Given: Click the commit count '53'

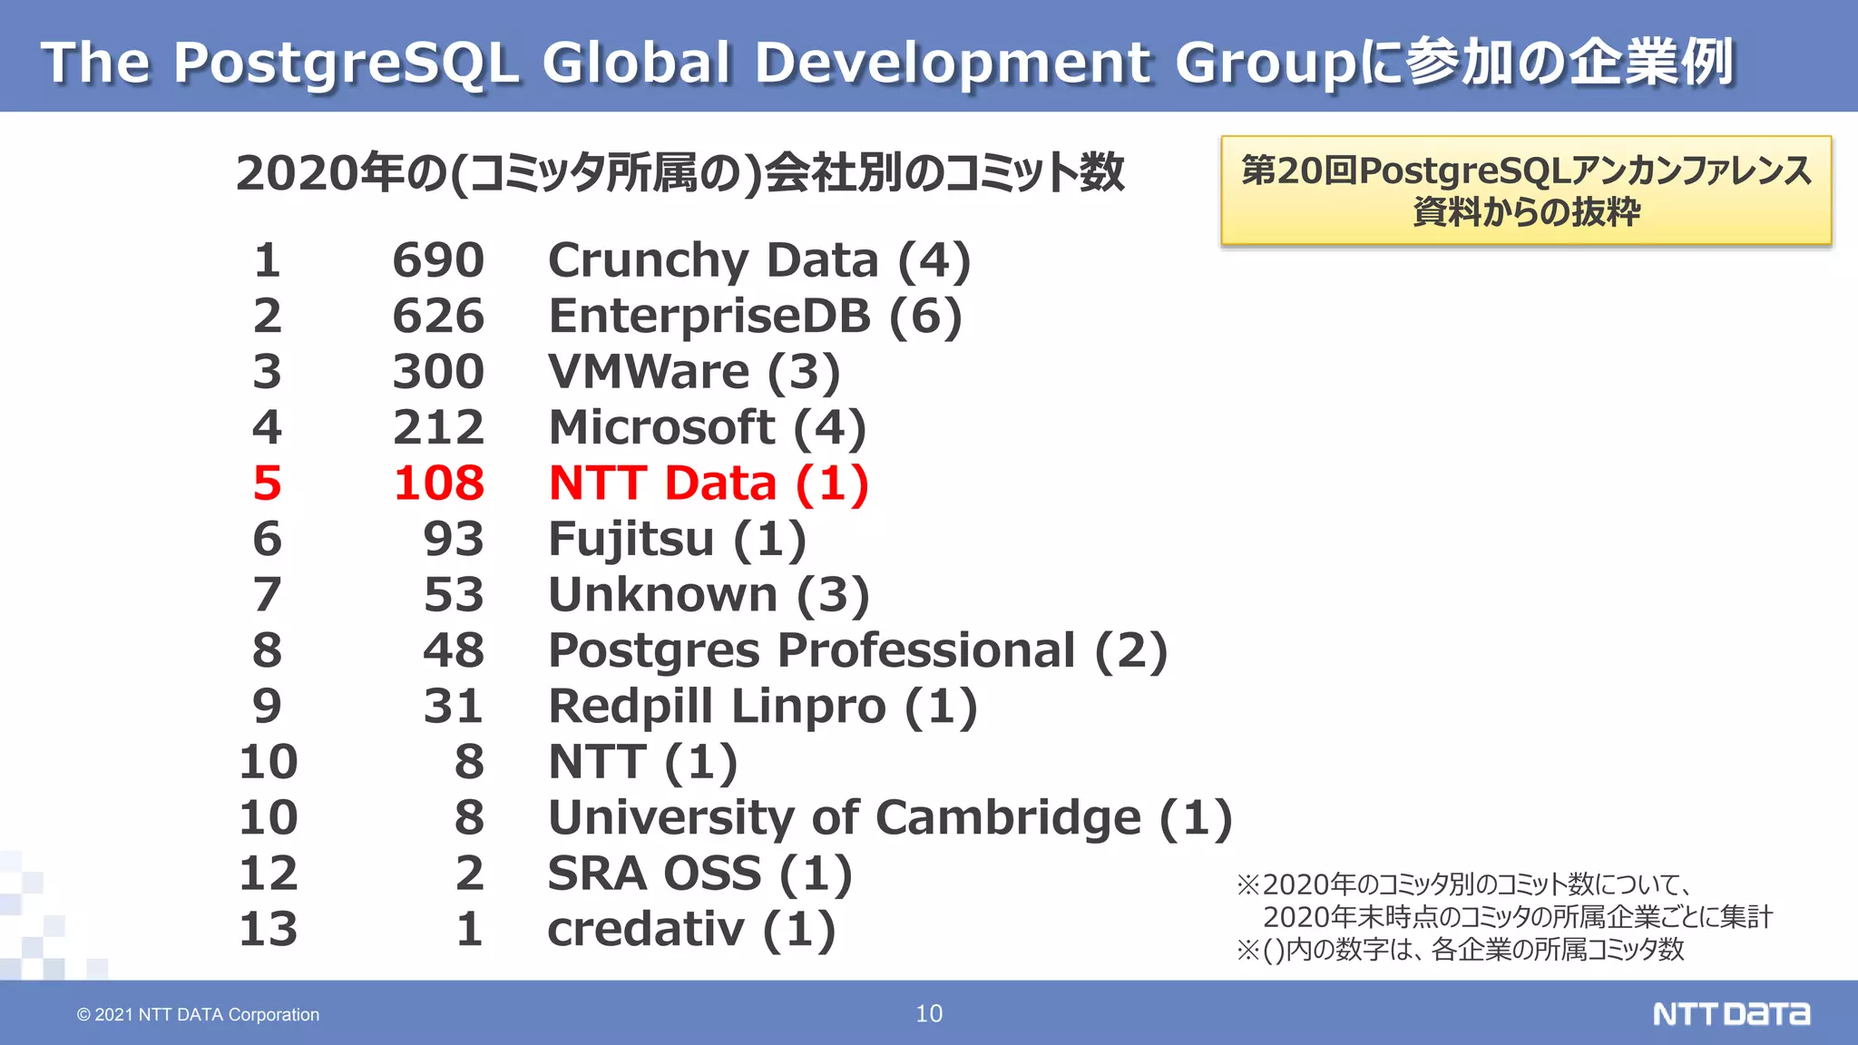Looking at the screenshot, I should coord(453,594).
